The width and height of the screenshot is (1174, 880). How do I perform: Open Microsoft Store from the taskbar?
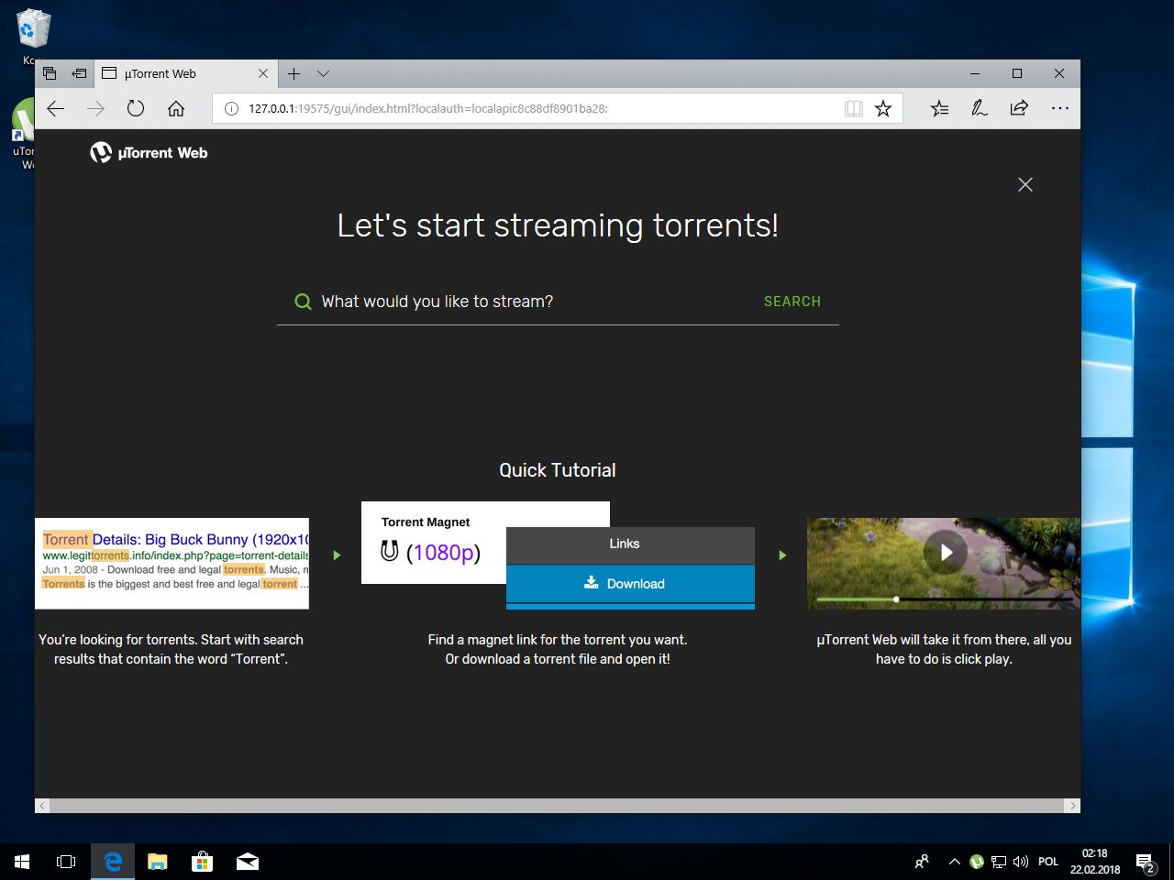tap(202, 862)
